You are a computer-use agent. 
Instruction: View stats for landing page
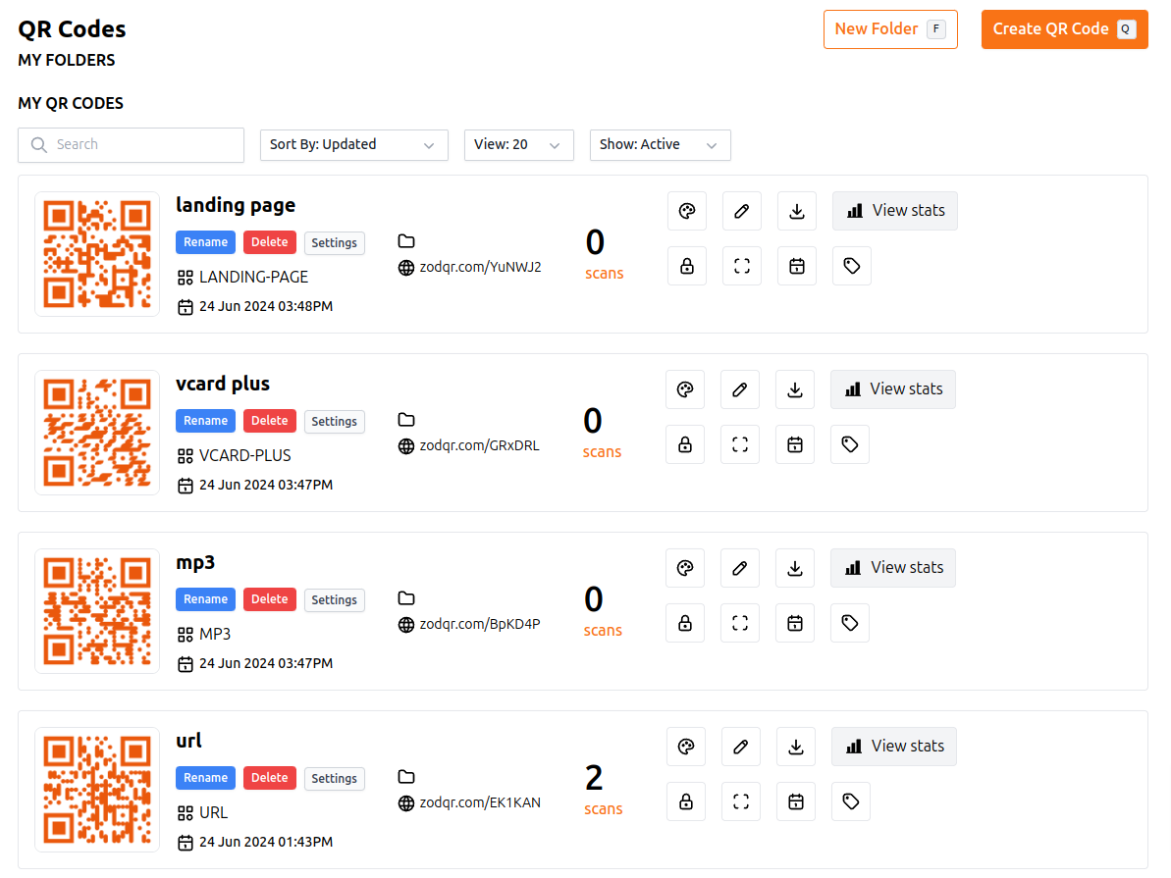point(894,211)
